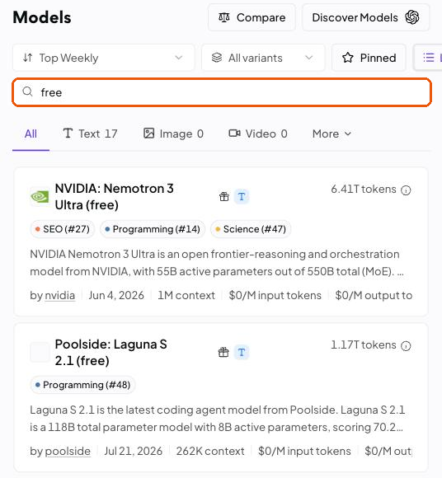The image size is (442, 478).
Task: Click text modality T icon on Laguna card
Action: 242,352
